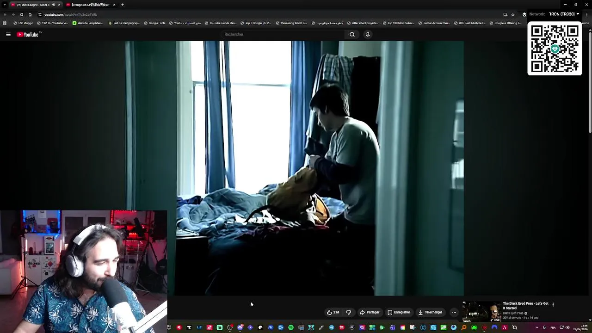Click the browser home button
The image size is (592, 333).
click(x=30, y=14)
